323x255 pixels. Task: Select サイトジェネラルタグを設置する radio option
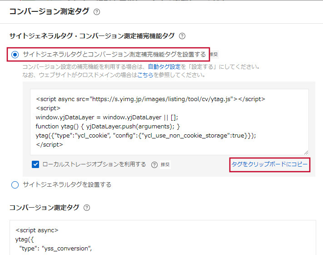[15, 184]
